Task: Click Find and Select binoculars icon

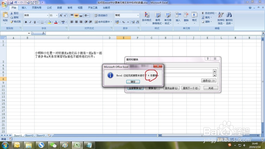Action: tap(229, 15)
